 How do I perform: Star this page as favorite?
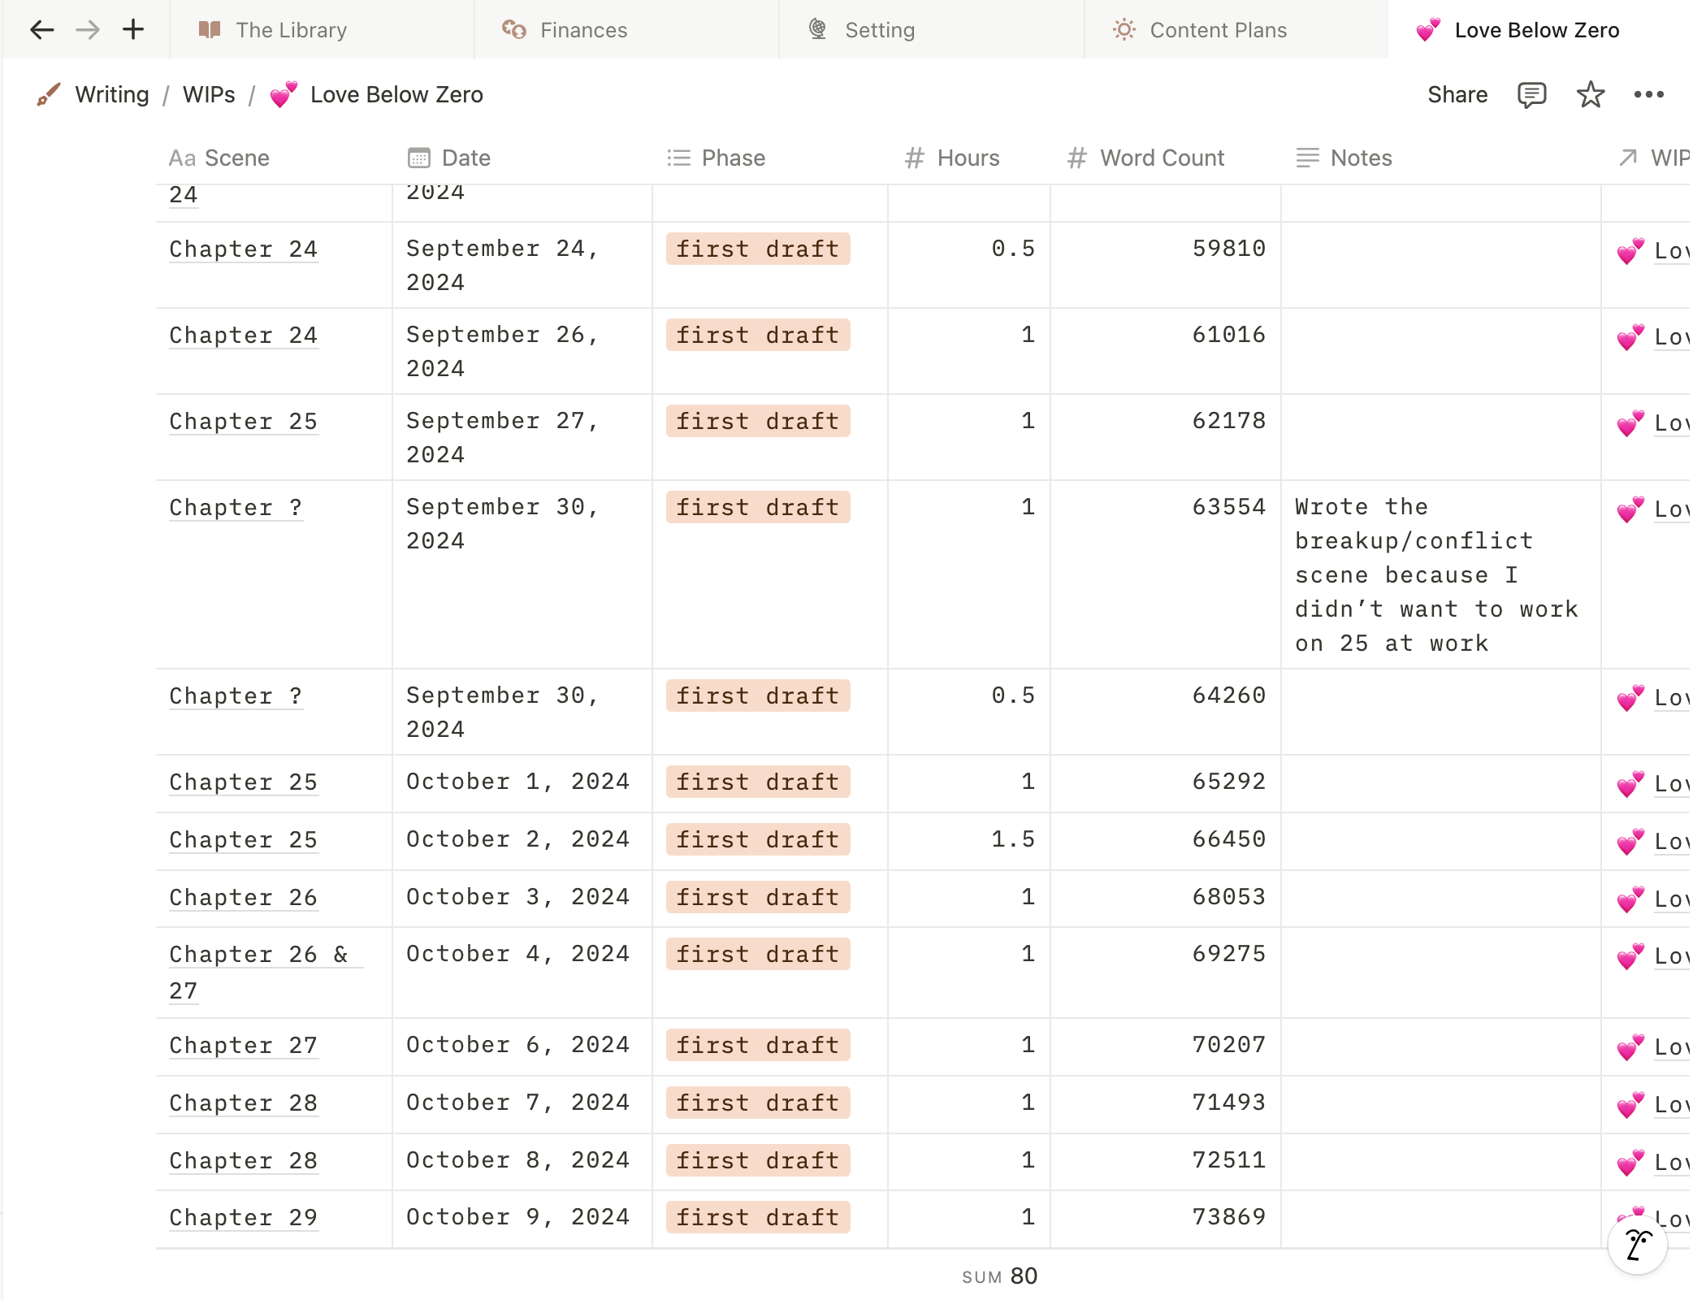point(1590,95)
